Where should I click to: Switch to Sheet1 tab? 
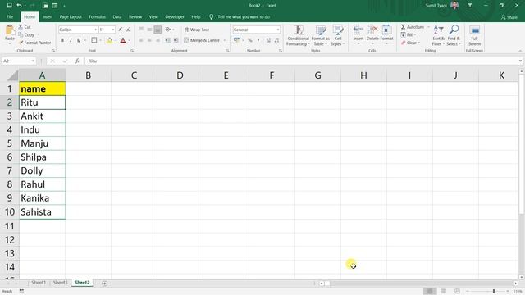pos(39,283)
